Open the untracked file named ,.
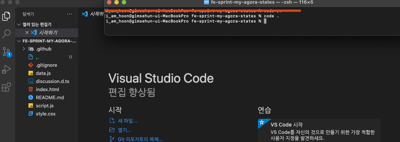The height and width of the screenshot is (142, 400). (47, 57)
